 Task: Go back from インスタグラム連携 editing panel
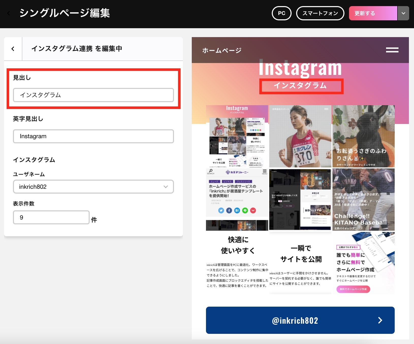pyautogui.click(x=13, y=49)
